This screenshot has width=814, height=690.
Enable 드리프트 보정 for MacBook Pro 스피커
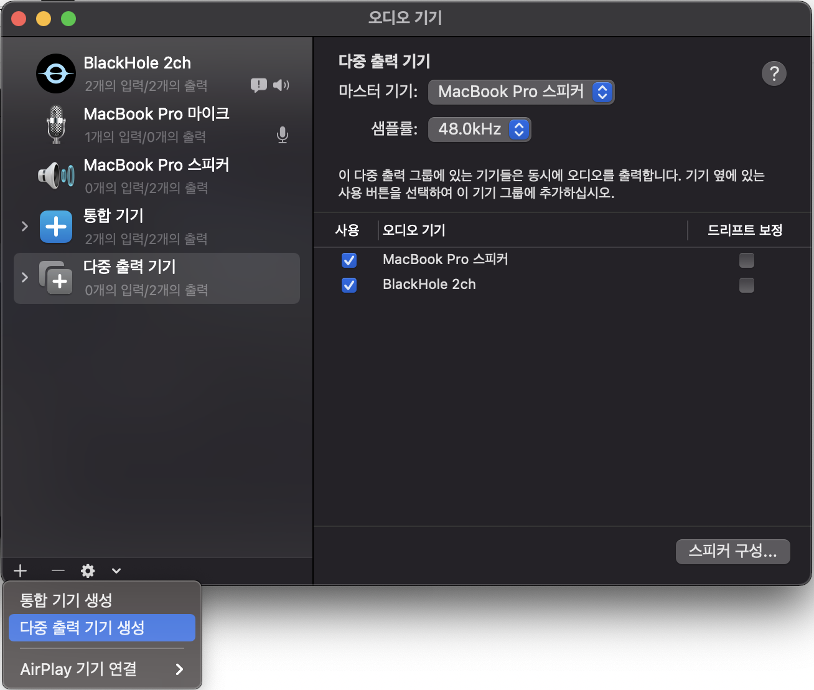(747, 260)
